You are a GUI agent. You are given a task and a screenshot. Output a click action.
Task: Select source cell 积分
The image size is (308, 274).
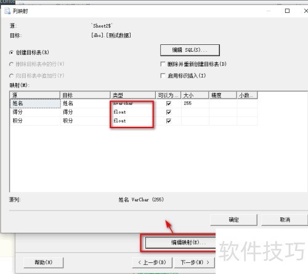[35, 121]
